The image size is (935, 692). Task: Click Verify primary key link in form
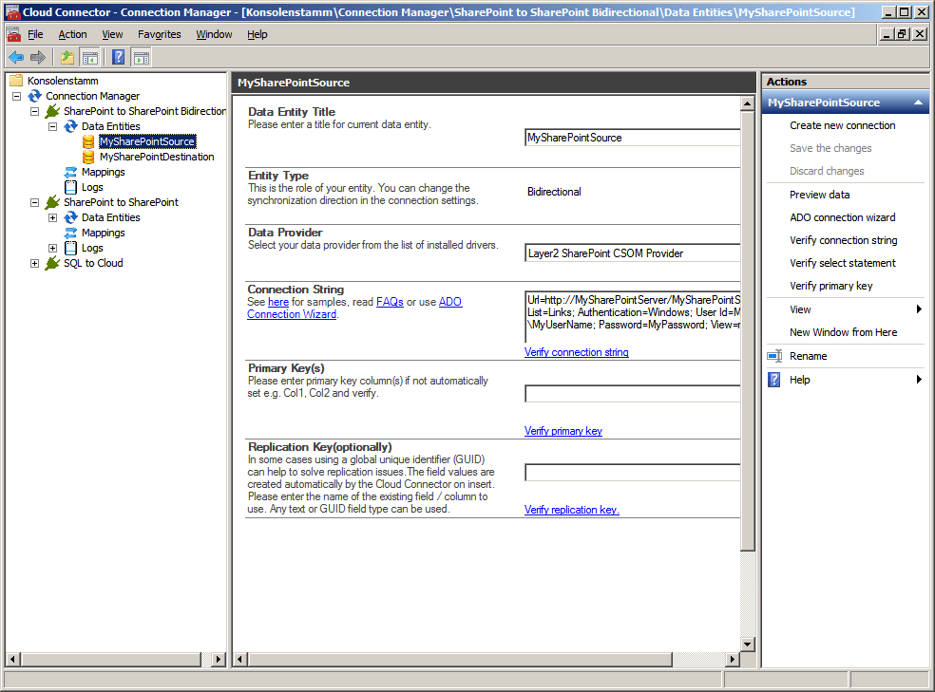(563, 431)
